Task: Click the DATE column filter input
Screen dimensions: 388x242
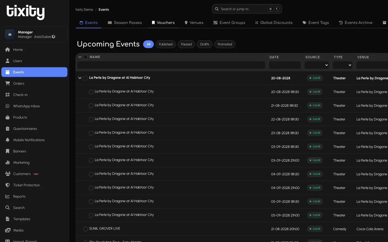Action: 285,65
